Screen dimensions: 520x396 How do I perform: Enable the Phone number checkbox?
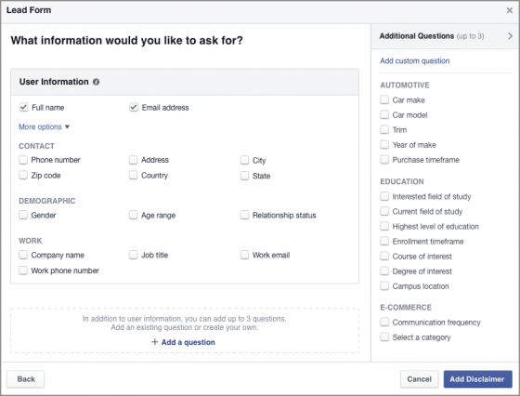click(23, 160)
